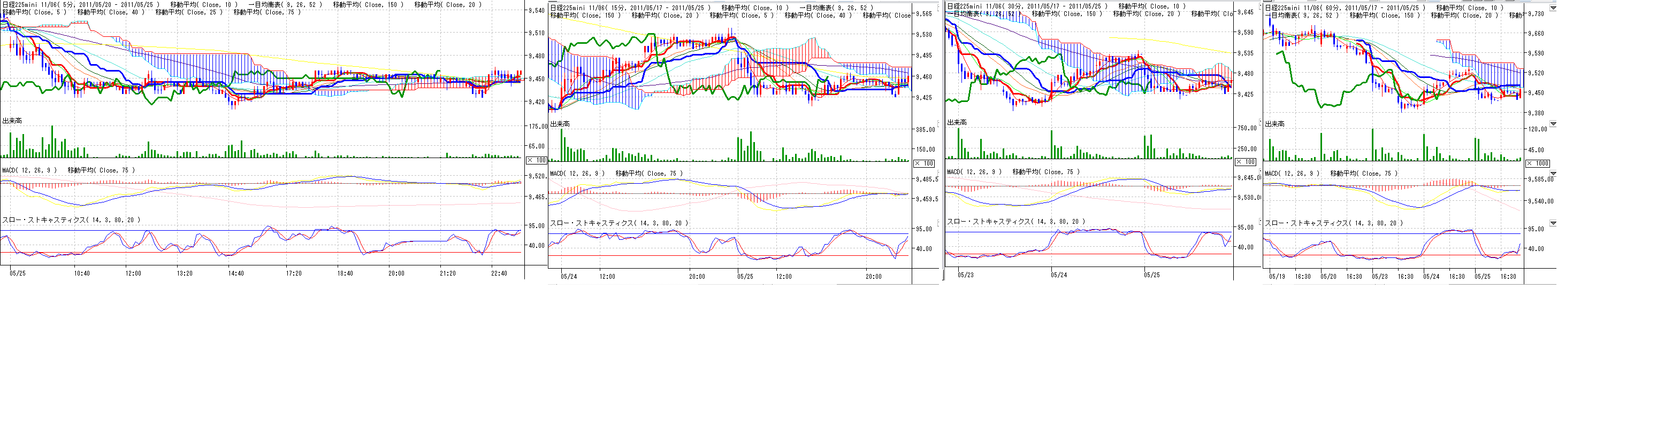Click the 05/23 date marker on 60分 chart
Image resolution: width=1680 pixels, height=423 pixels.
[x=1379, y=276]
